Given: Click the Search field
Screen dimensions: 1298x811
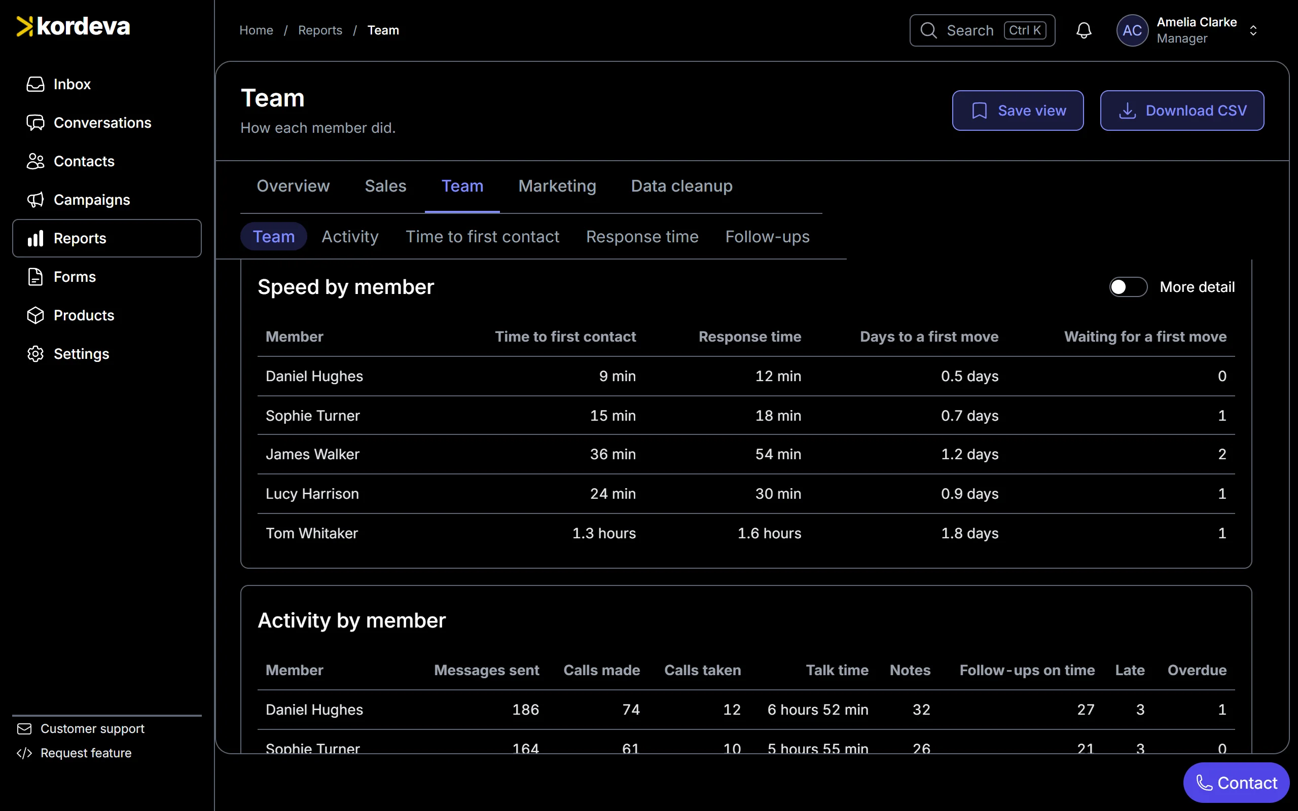Looking at the screenshot, I should pos(983,30).
